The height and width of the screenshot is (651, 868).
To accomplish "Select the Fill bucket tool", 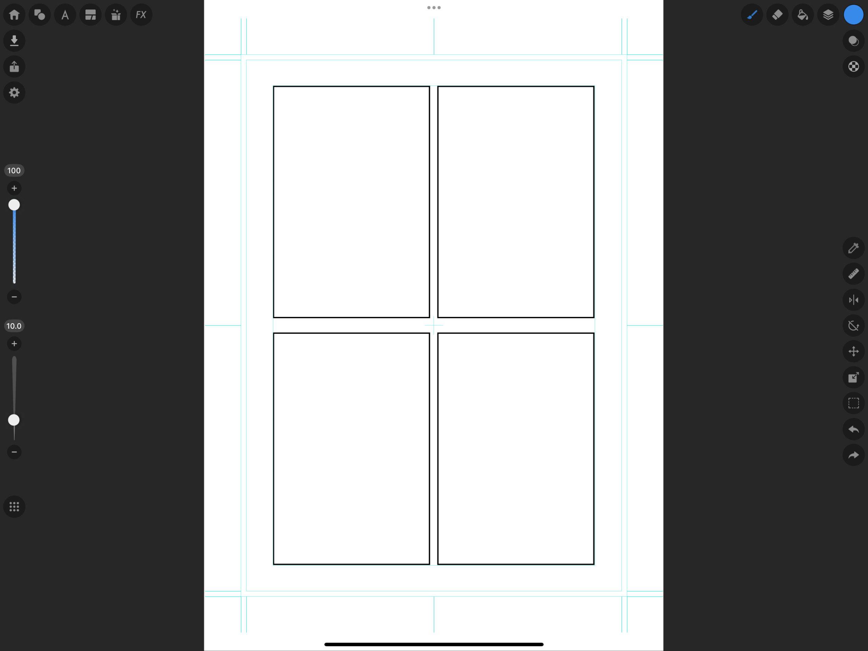I will pos(803,15).
